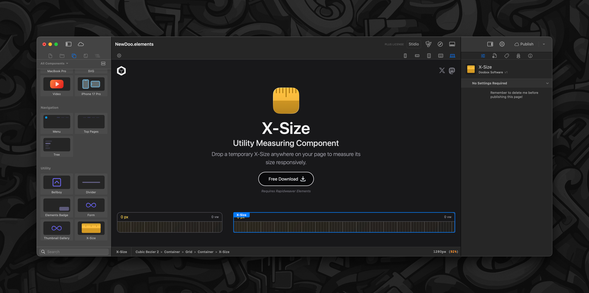589x293 pixels.
Task: Open project settings gear in the right toolbar
Action: coord(502,44)
